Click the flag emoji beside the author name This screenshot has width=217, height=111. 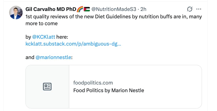(87, 9)
